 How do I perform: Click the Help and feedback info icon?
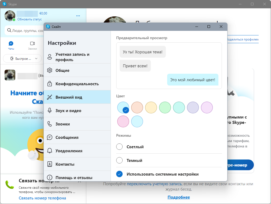point(50,177)
